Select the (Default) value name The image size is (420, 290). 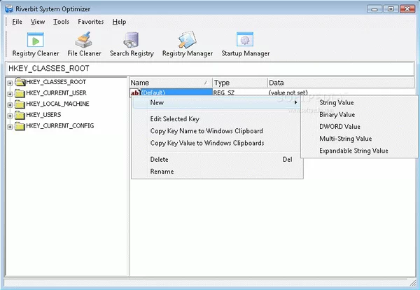(x=153, y=92)
